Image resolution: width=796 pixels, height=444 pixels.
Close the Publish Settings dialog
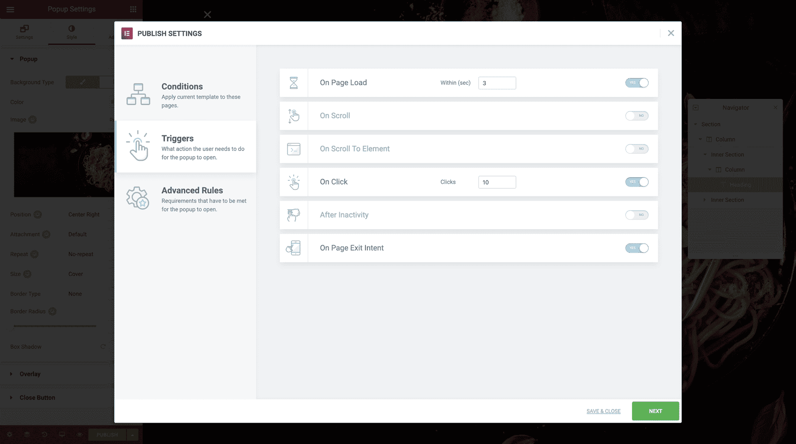pyautogui.click(x=671, y=33)
